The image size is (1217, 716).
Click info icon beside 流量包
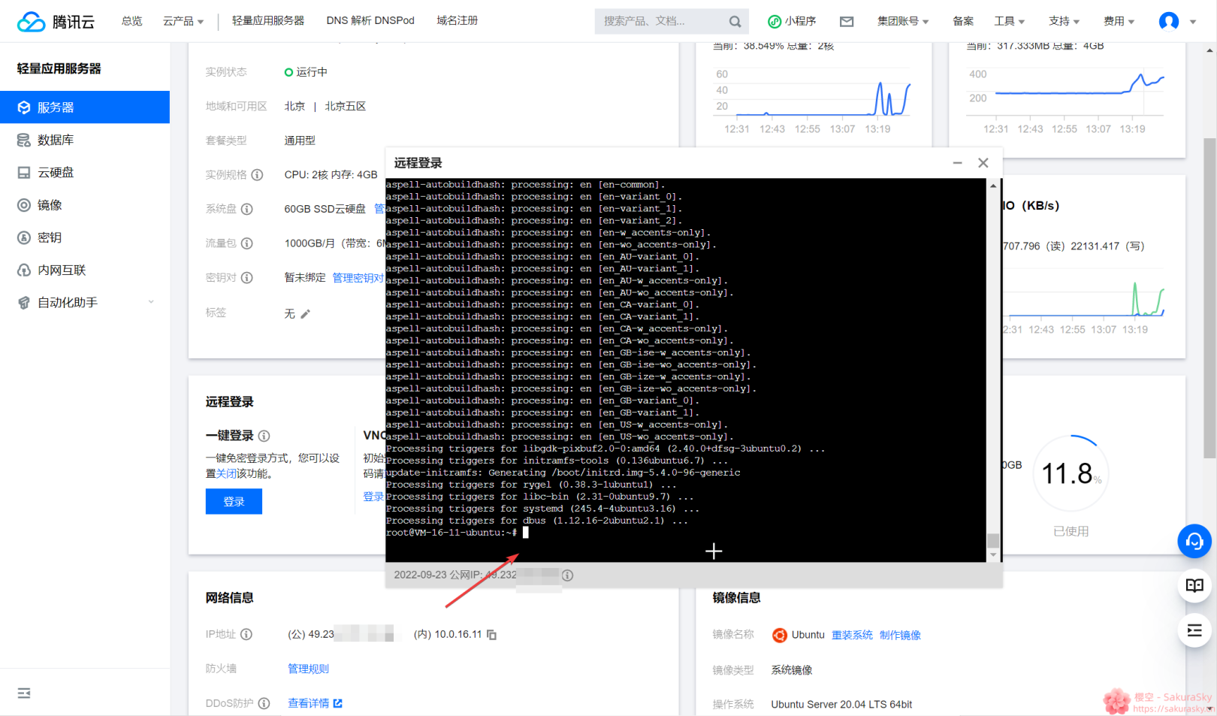(247, 243)
